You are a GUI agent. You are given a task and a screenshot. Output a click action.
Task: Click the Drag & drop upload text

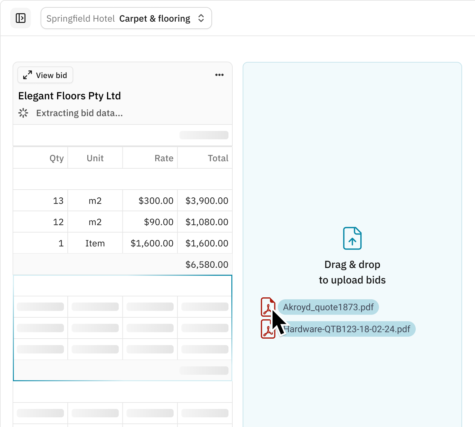pos(352,272)
